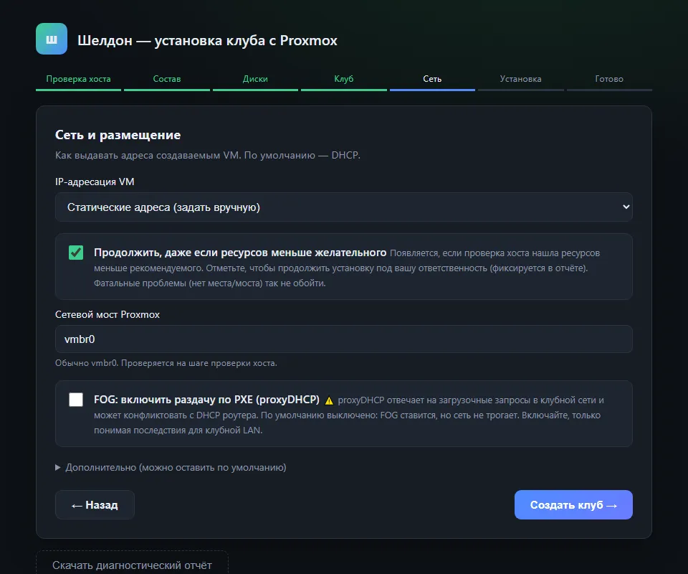Click the Sheldon app logo icon
The image size is (688, 574).
tap(52, 39)
